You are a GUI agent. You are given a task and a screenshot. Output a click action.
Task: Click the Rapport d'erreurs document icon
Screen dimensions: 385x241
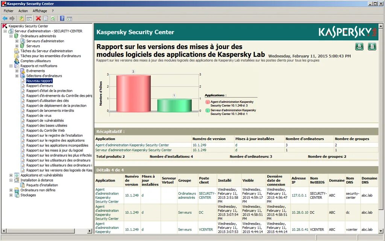[23, 85]
